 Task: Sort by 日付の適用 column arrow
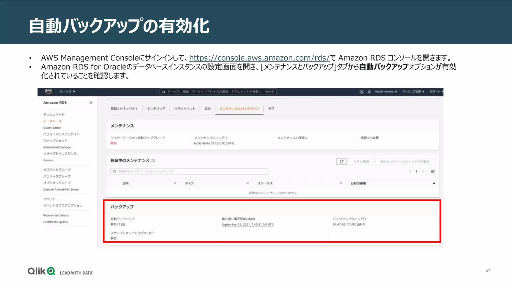pos(434,183)
